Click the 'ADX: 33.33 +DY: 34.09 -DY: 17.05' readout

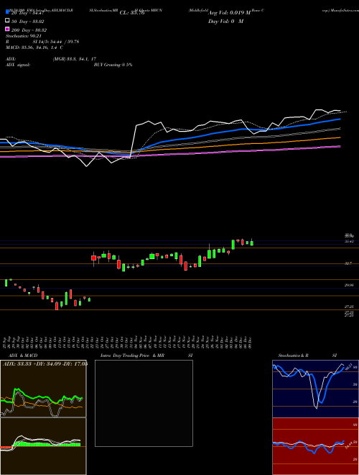45,364
